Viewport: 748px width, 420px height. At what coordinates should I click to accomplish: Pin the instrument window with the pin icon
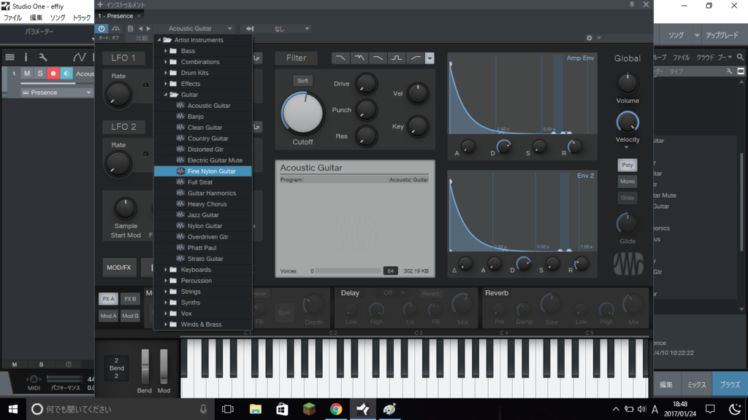coord(632,4)
